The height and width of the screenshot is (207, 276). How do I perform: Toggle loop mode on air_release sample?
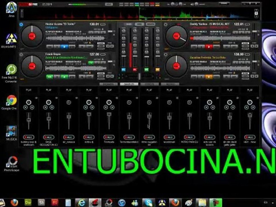(x=69, y=102)
